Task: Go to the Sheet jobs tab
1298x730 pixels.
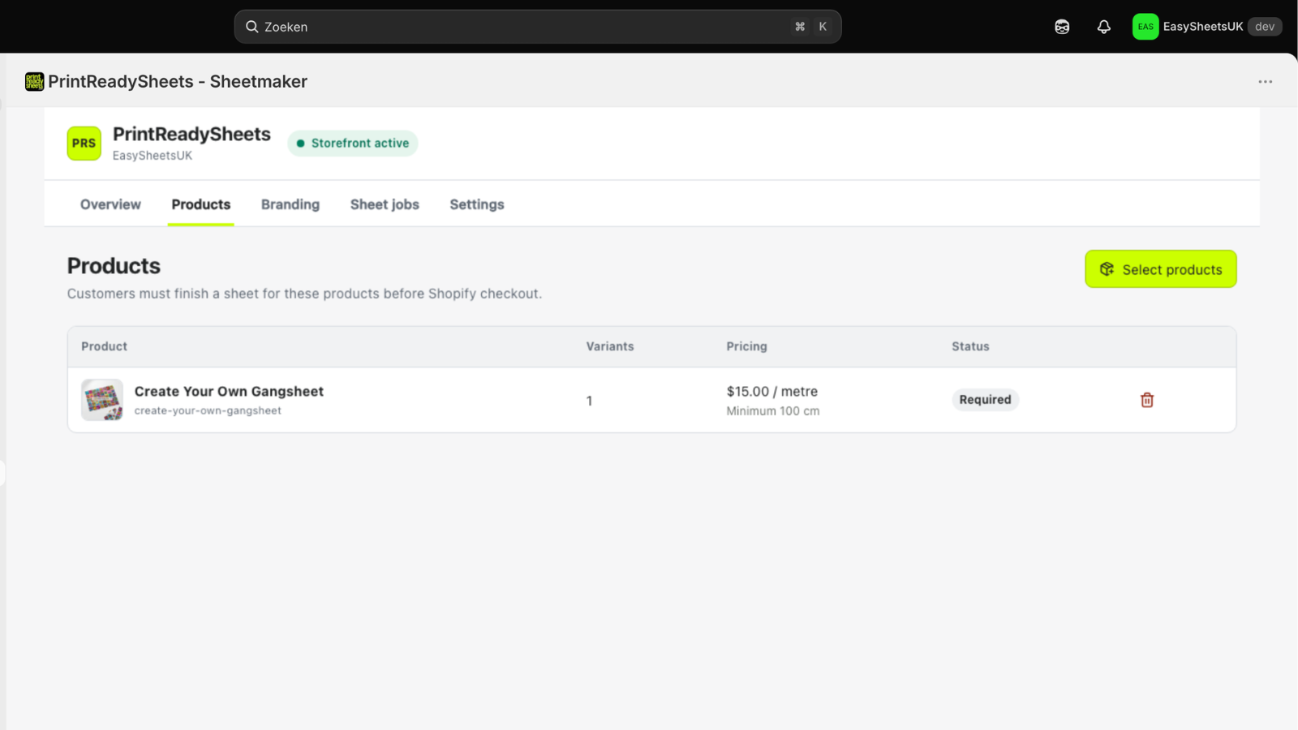Action: click(385, 204)
